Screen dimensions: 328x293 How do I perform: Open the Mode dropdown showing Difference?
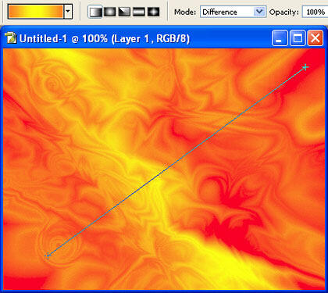click(x=234, y=12)
